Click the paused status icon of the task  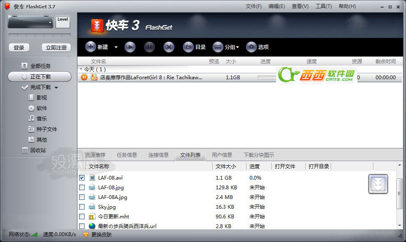[x=84, y=77]
